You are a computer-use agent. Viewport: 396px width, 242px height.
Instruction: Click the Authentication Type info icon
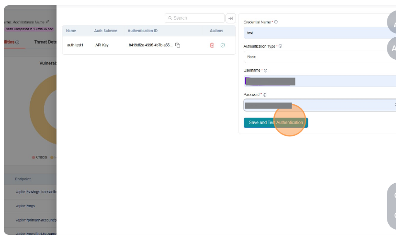[280, 46]
